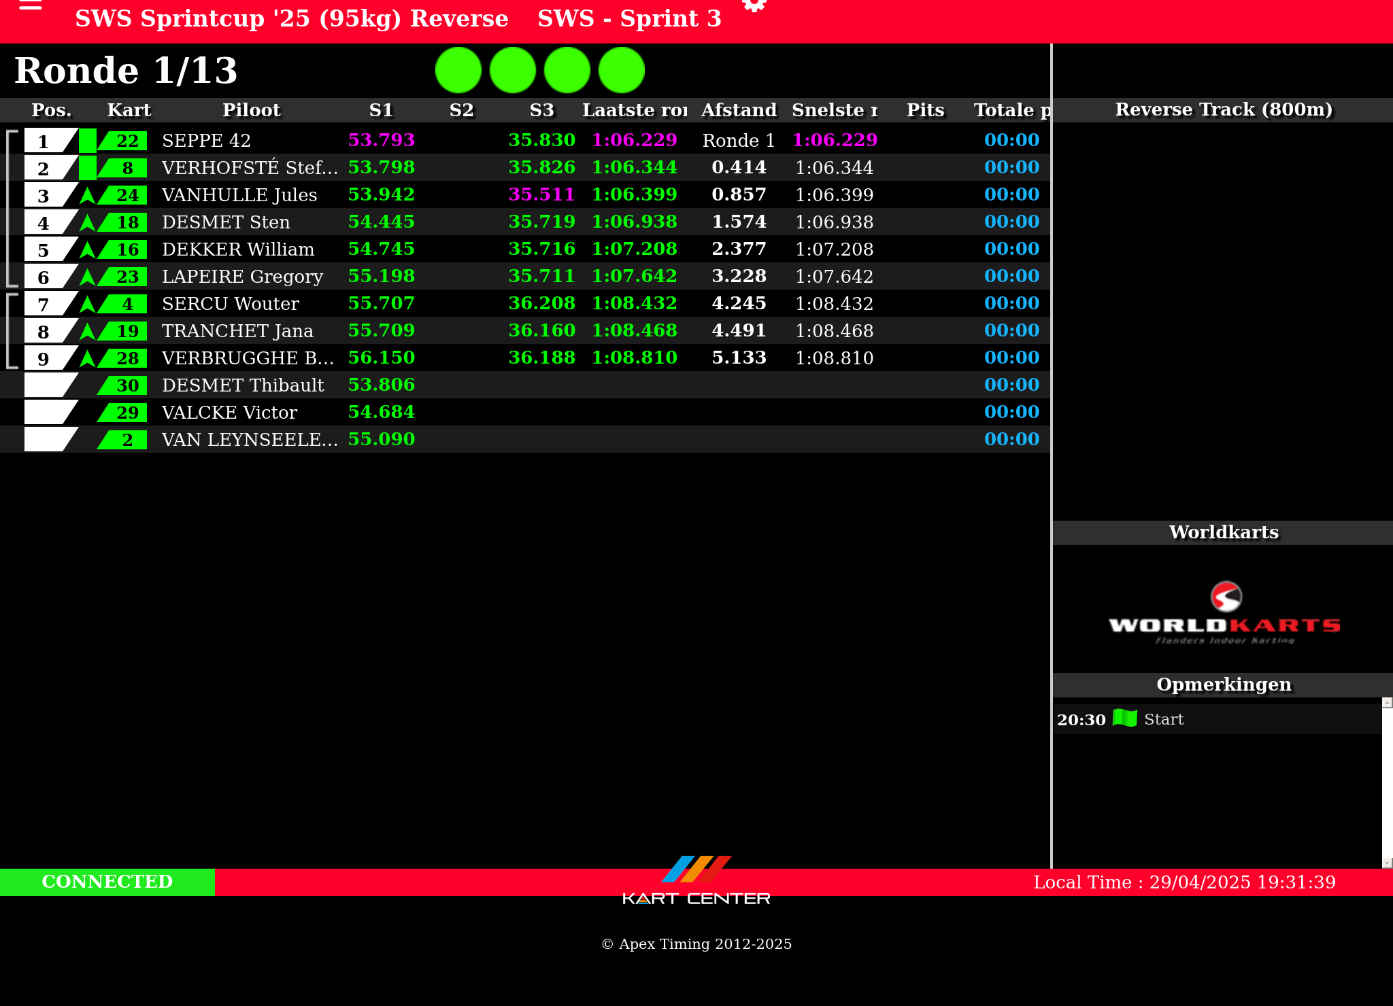
Task: Click the Reverse Track (800m) panel header
Action: pos(1223,109)
